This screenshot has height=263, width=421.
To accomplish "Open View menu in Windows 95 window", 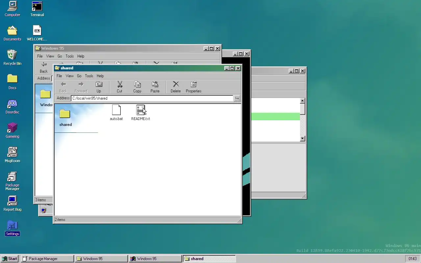I will point(50,56).
